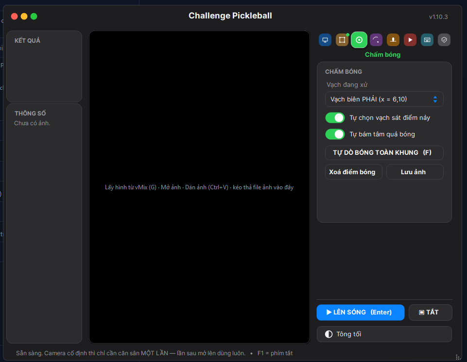Open the brown court-corners calibration icon
Image resolution: width=467 pixels, height=362 pixels.
[342, 40]
